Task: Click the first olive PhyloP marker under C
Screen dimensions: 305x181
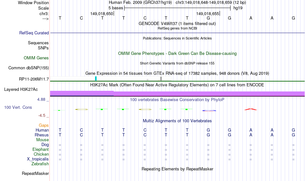Action: point(82,109)
